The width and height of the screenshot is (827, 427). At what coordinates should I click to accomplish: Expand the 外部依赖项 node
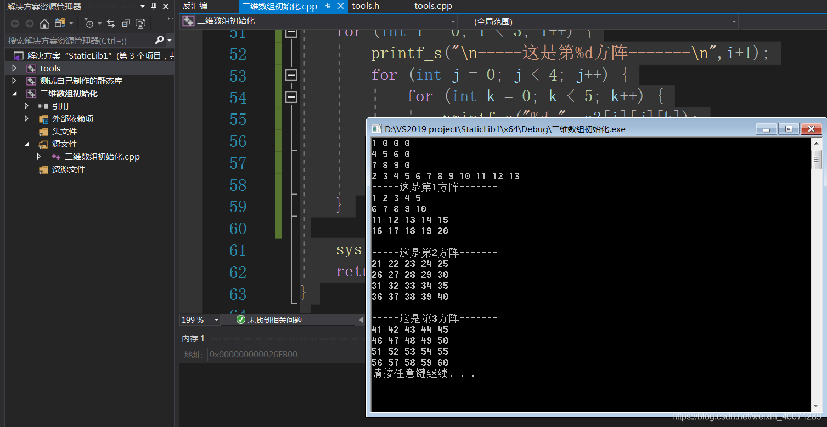26,119
